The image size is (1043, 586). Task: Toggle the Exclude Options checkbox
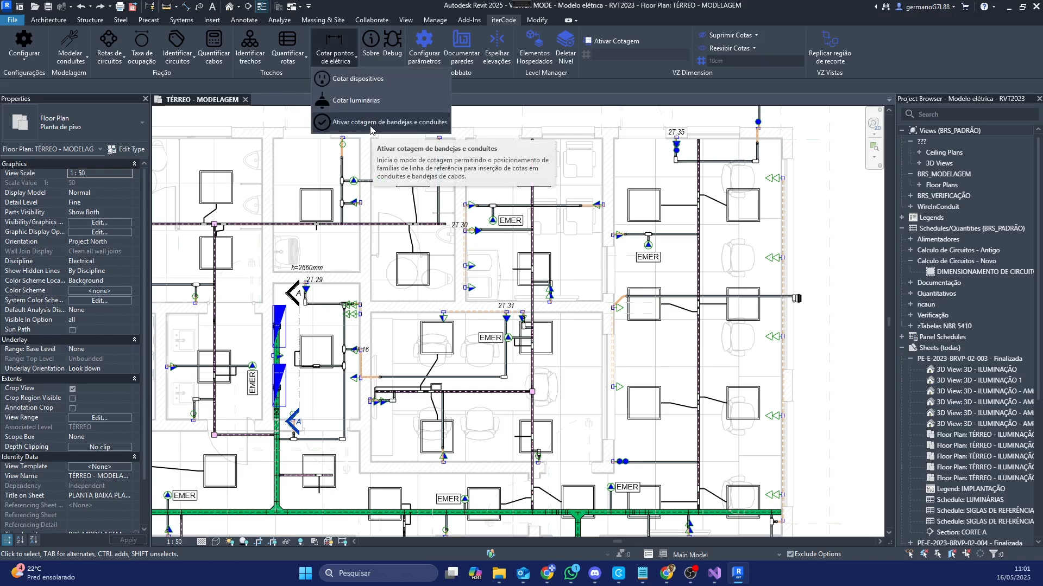click(x=790, y=554)
